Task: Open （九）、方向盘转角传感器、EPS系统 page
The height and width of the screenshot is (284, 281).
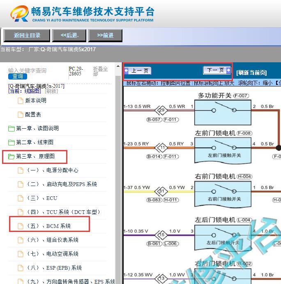Action: [x=71, y=281]
